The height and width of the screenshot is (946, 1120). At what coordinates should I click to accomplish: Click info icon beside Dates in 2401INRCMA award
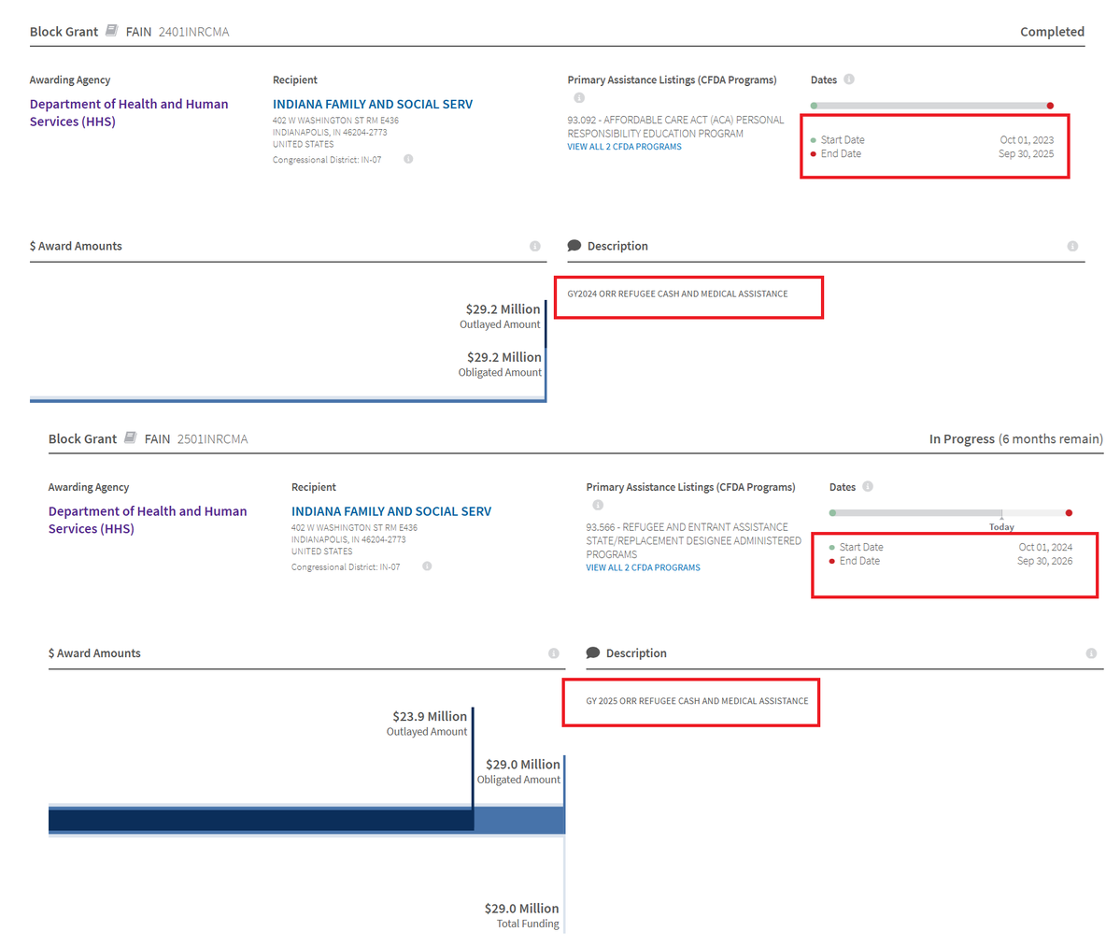[849, 79]
